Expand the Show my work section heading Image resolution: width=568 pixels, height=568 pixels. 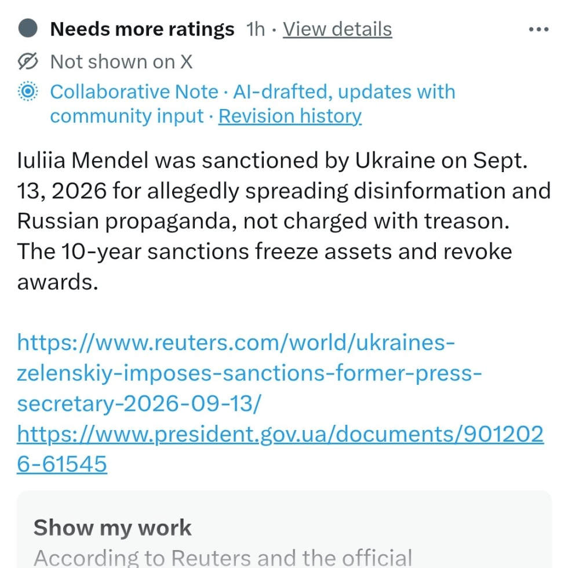click(112, 527)
